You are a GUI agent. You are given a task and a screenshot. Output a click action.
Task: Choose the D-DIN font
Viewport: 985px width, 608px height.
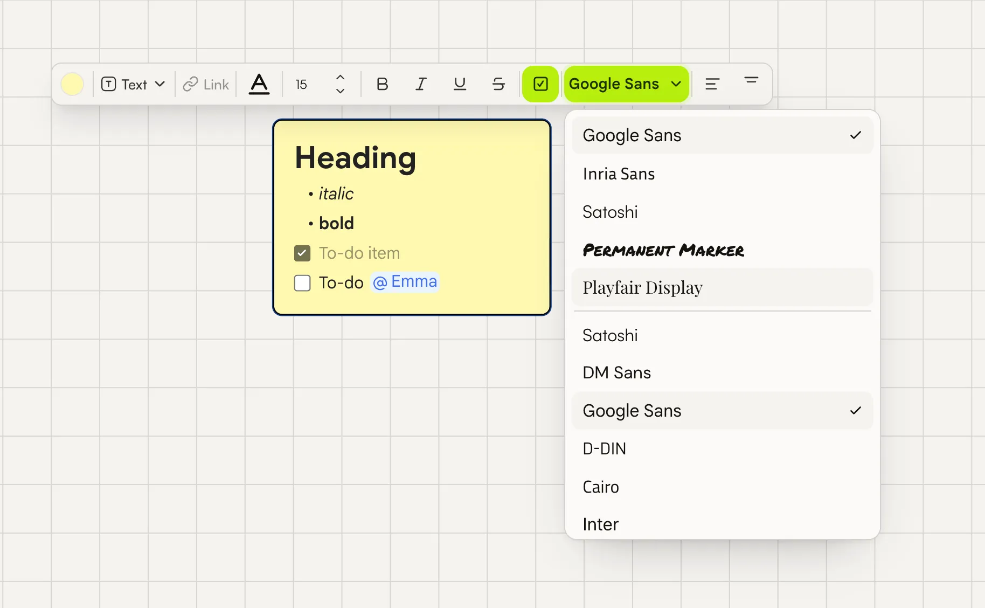(722, 448)
